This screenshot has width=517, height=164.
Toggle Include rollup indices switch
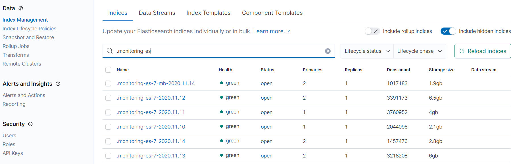372,31
